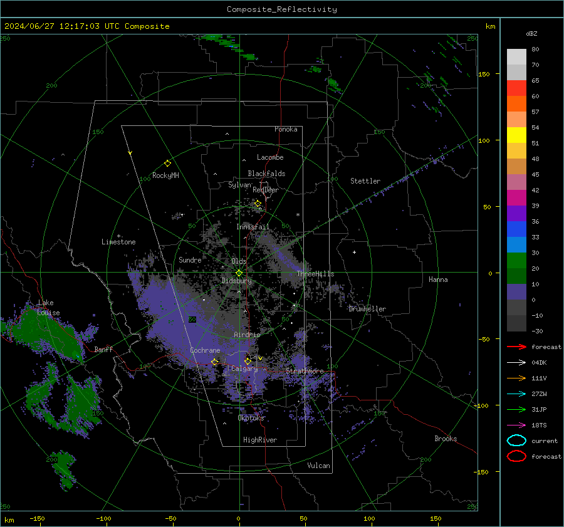Click the Cochrane label
The width and height of the screenshot is (564, 527).
pos(205,350)
